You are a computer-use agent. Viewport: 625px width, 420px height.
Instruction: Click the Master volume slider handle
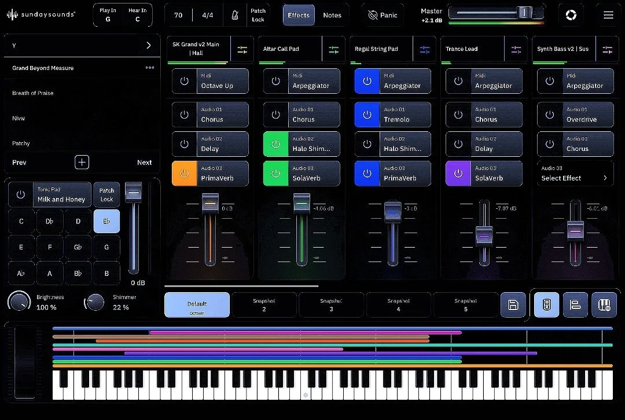(x=524, y=12)
